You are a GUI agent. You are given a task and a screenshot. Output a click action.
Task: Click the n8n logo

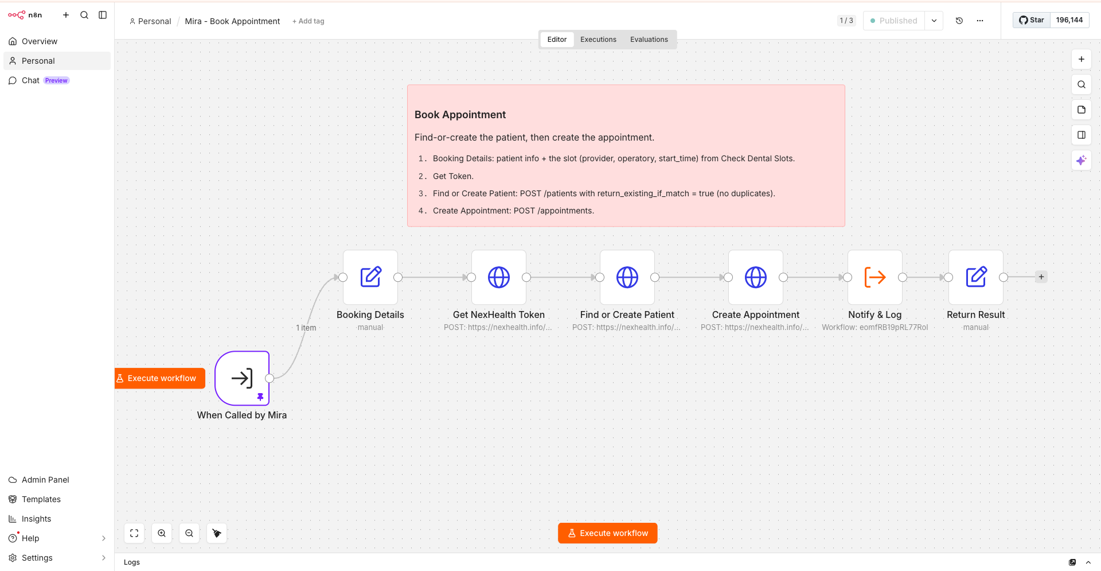tap(25, 15)
